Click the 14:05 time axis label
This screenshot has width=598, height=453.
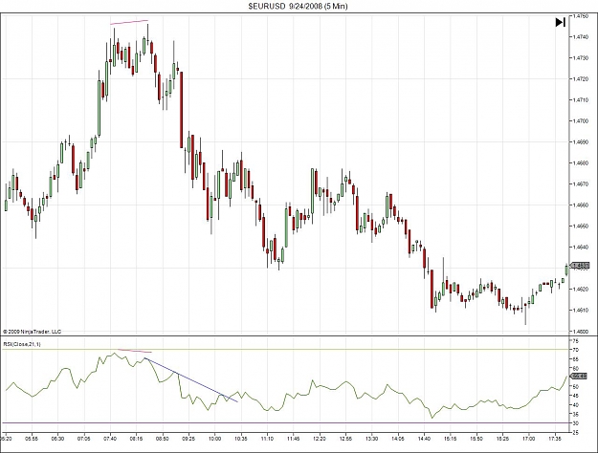point(398,439)
